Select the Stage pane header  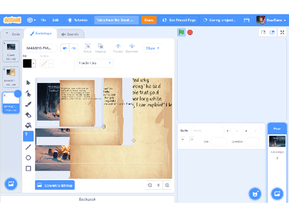[277, 128]
